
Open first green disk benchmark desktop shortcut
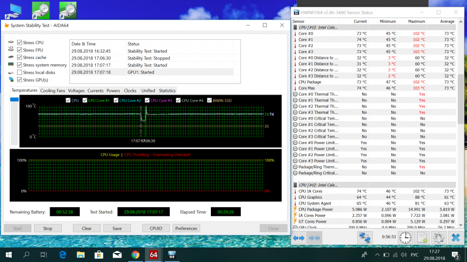41,10
